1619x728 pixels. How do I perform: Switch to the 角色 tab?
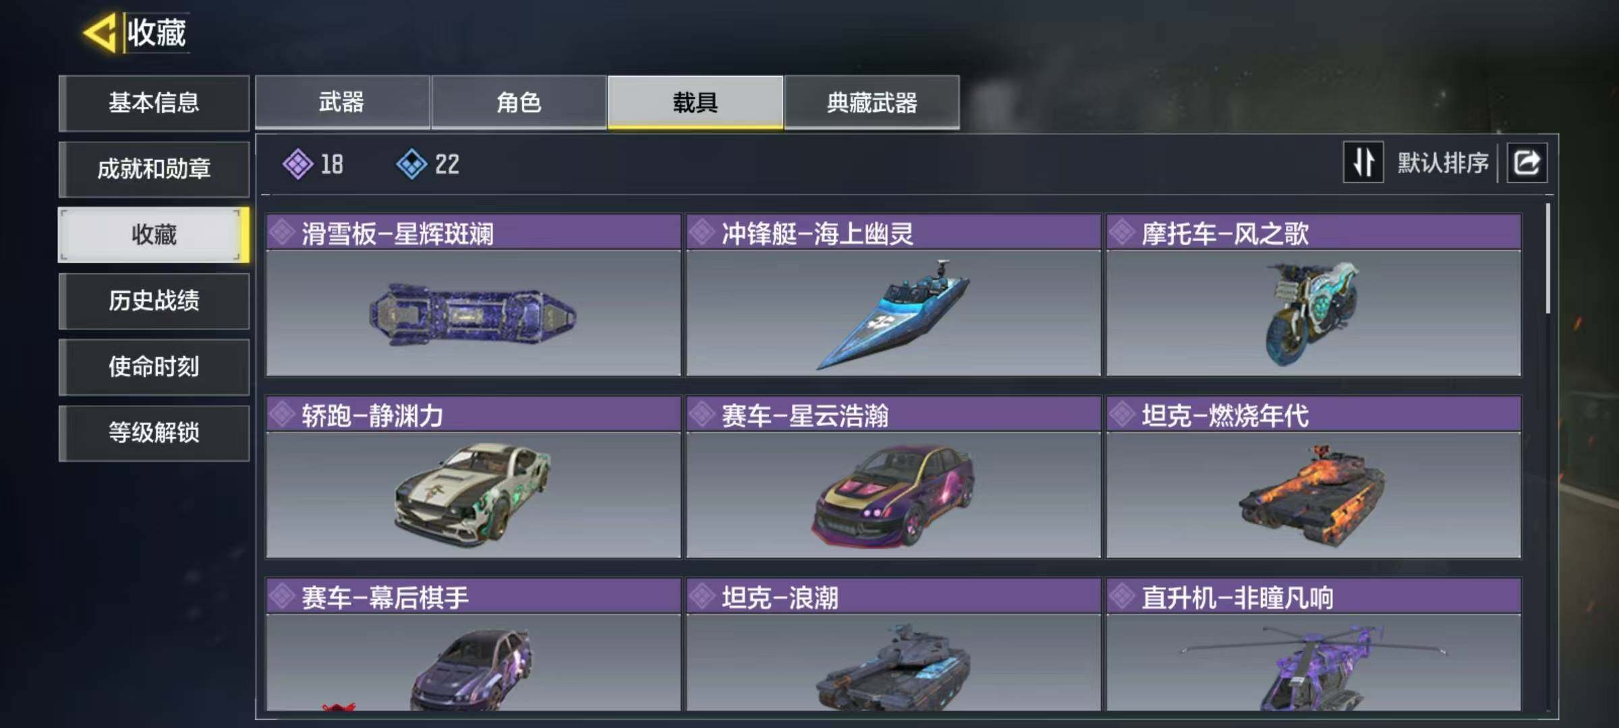(x=519, y=102)
